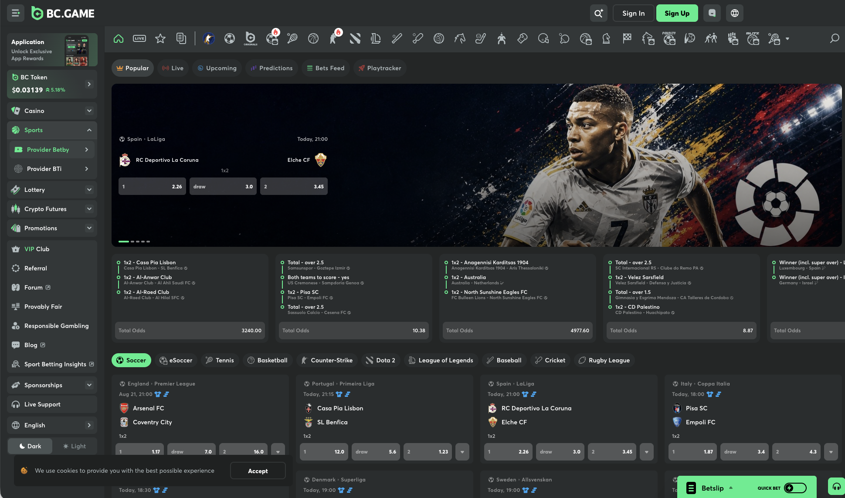Open BC Originals sports icon
The image size is (845, 498).
[251, 38]
